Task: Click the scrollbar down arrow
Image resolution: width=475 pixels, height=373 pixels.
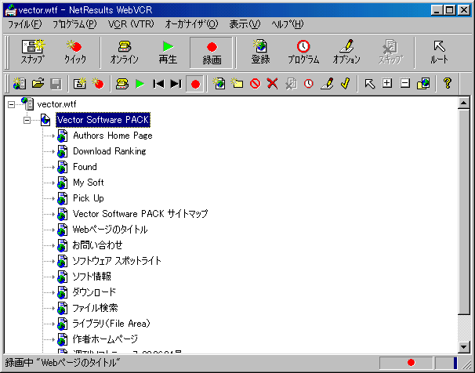Action: pyautogui.click(x=464, y=346)
